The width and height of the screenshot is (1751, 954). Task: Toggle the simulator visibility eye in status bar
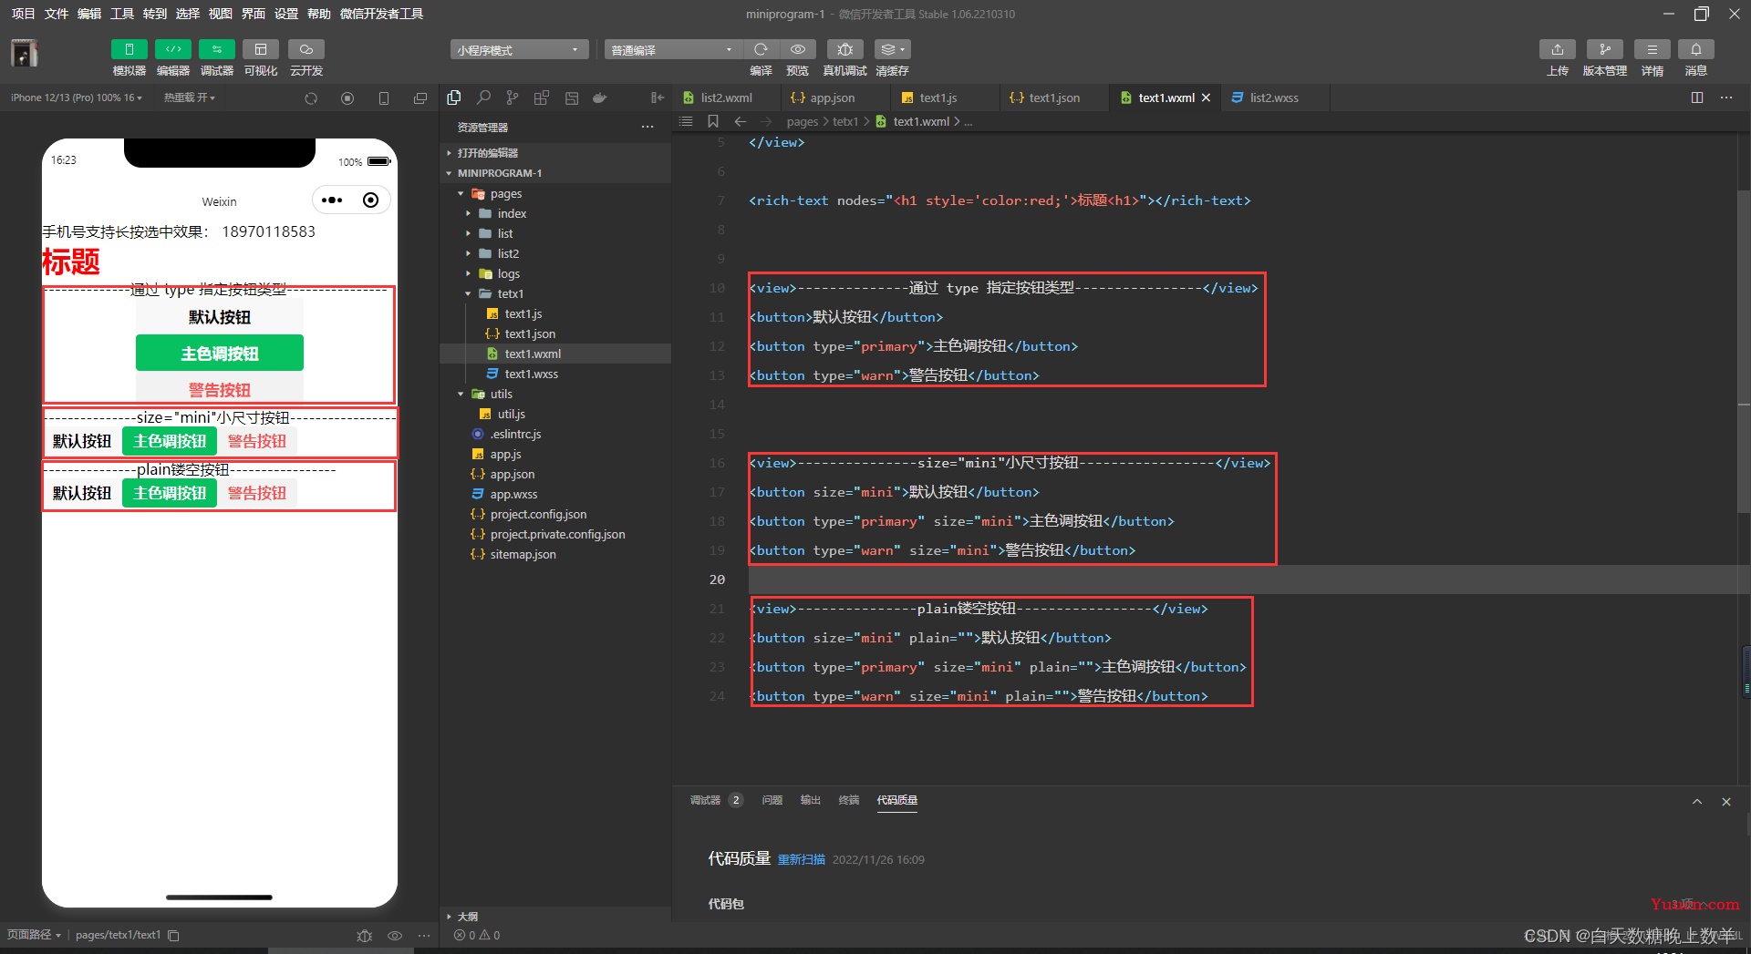[x=395, y=935]
